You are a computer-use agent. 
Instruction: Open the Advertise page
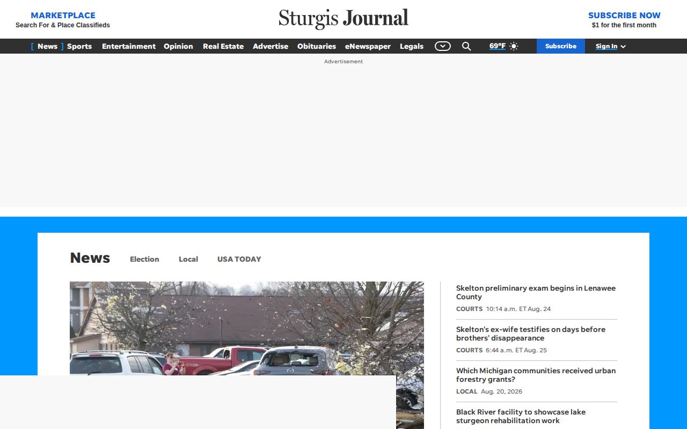(x=271, y=46)
